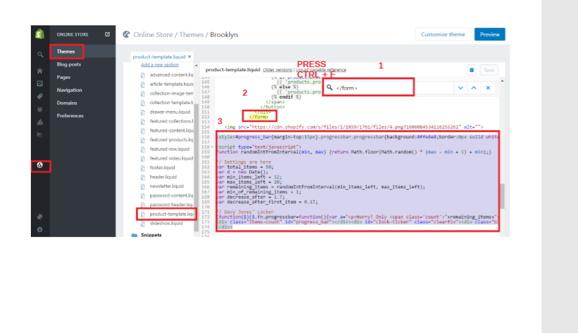
Task: Click the Customize theme button
Action: tap(443, 34)
